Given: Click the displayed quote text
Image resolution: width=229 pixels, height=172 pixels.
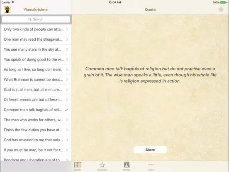Looking at the screenshot, I should pyautogui.click(x=150, y=75).
